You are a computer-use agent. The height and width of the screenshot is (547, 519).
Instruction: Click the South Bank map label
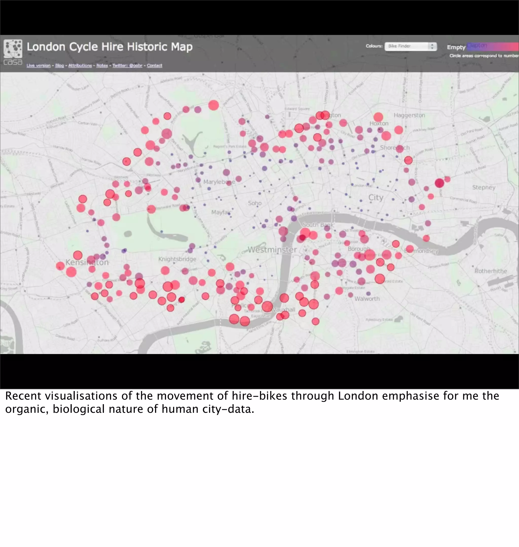pyautogui.click(x=318, y=225)
